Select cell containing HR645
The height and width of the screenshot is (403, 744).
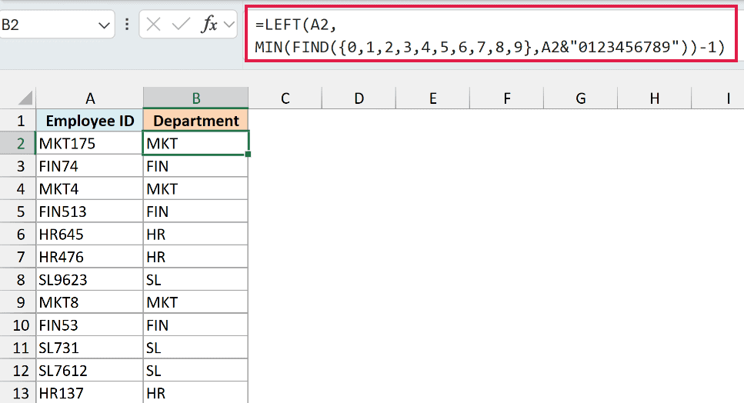(90, 235)
